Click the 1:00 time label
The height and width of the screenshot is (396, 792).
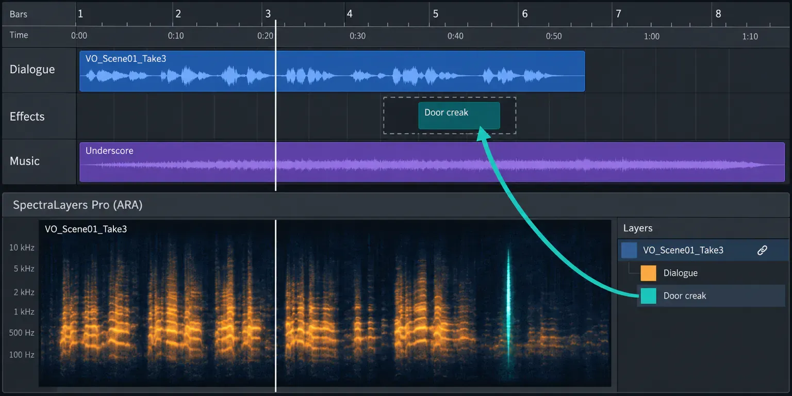pyautogui.click(x=652, y=36)
